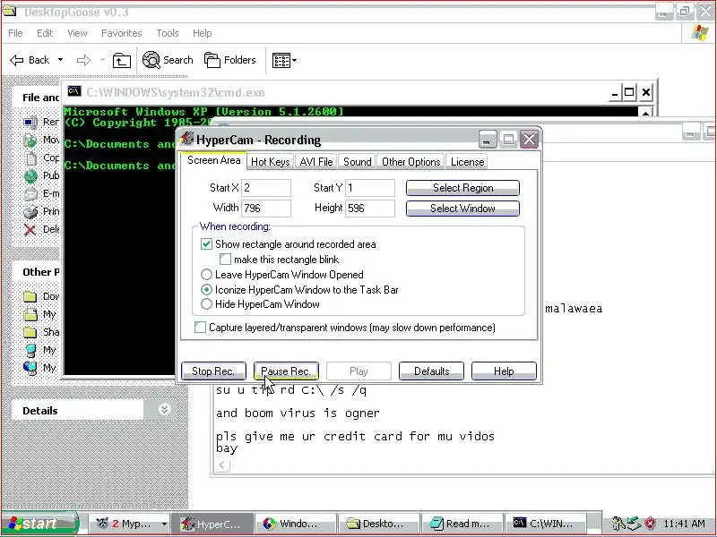Click the Forward arrow icon in Explorer
The height and width of the screenshot is (537, 717).
[83, 60]
